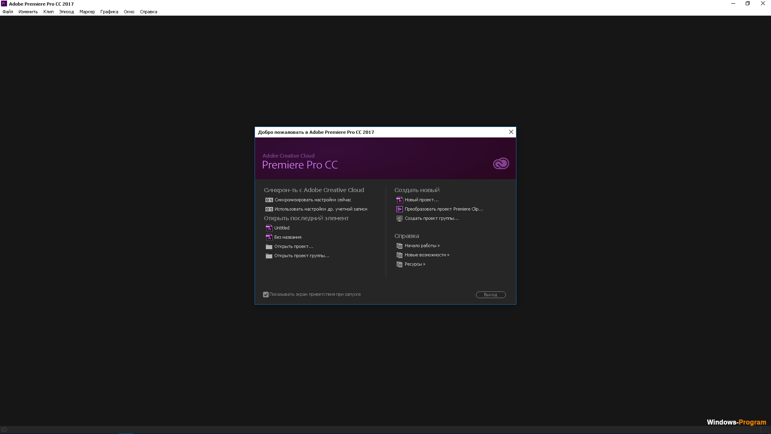Check использовать настройки др. учётной записи

pyautogui.click(x=320, y=209)
